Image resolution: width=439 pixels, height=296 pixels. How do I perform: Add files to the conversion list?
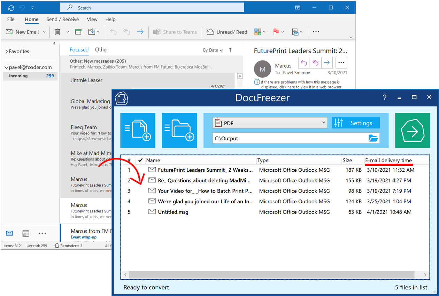(x=138, y=130)
